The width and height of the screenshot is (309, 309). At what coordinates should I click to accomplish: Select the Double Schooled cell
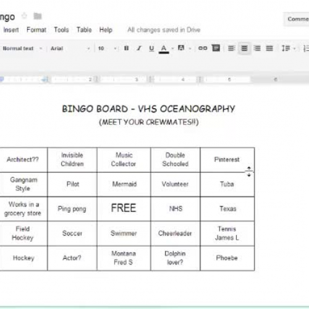click(176, 159)
